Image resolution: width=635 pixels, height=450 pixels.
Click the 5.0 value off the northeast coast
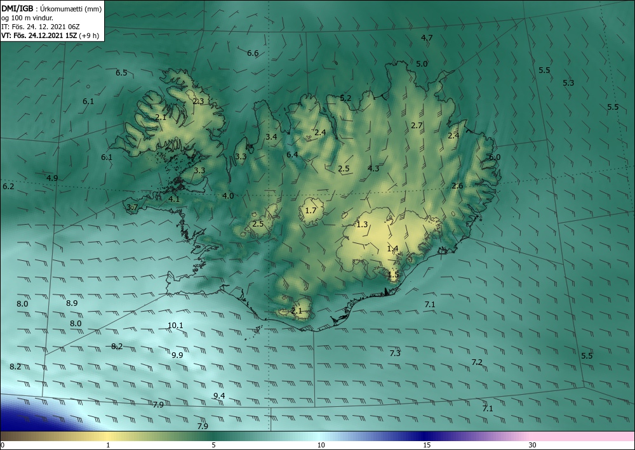click(x=422, y=64)
